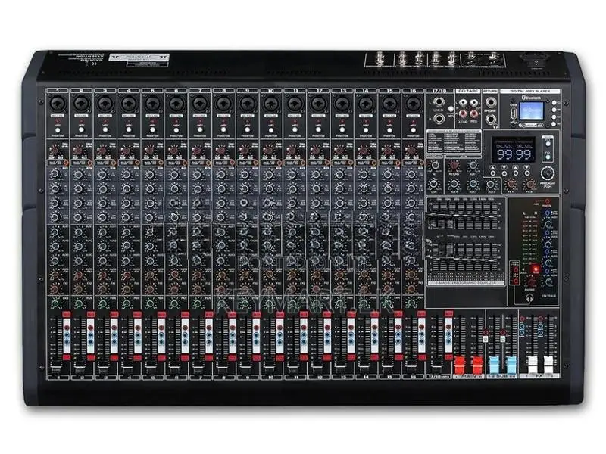Click the RETURN level knob

454,166
